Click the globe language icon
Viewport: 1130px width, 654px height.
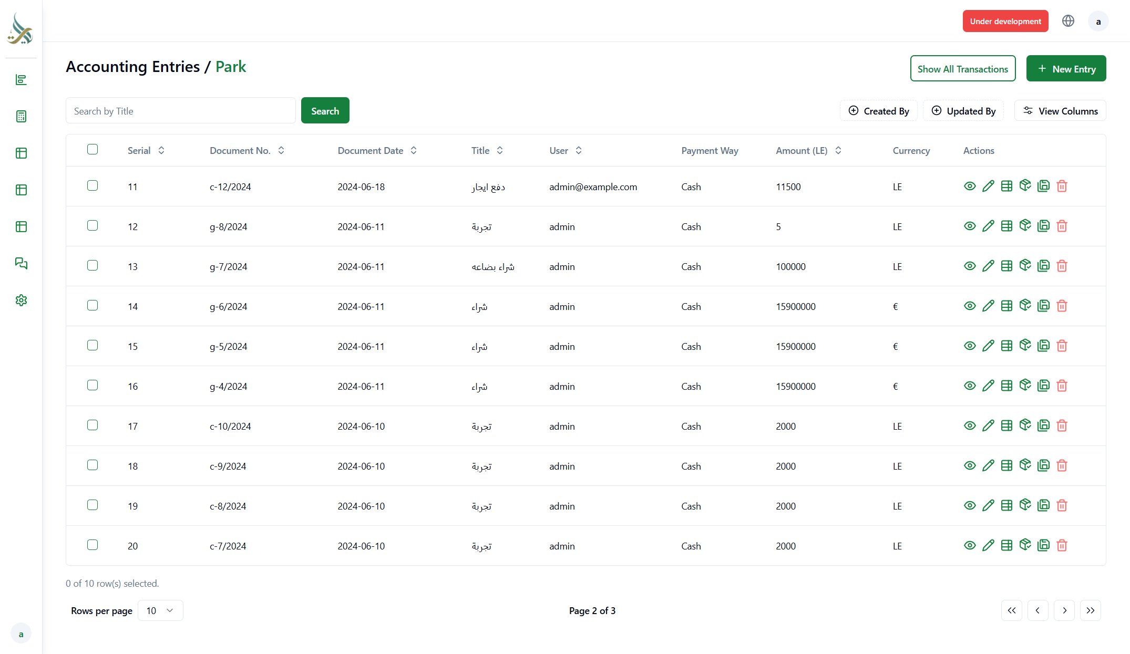1068,21
